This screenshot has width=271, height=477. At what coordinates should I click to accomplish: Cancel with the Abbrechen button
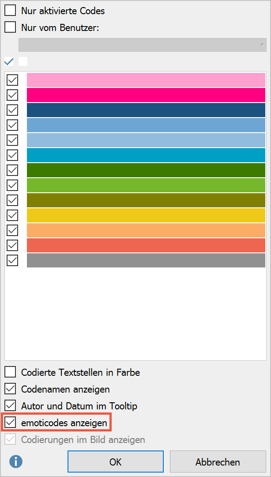click(x=218, y=462)
